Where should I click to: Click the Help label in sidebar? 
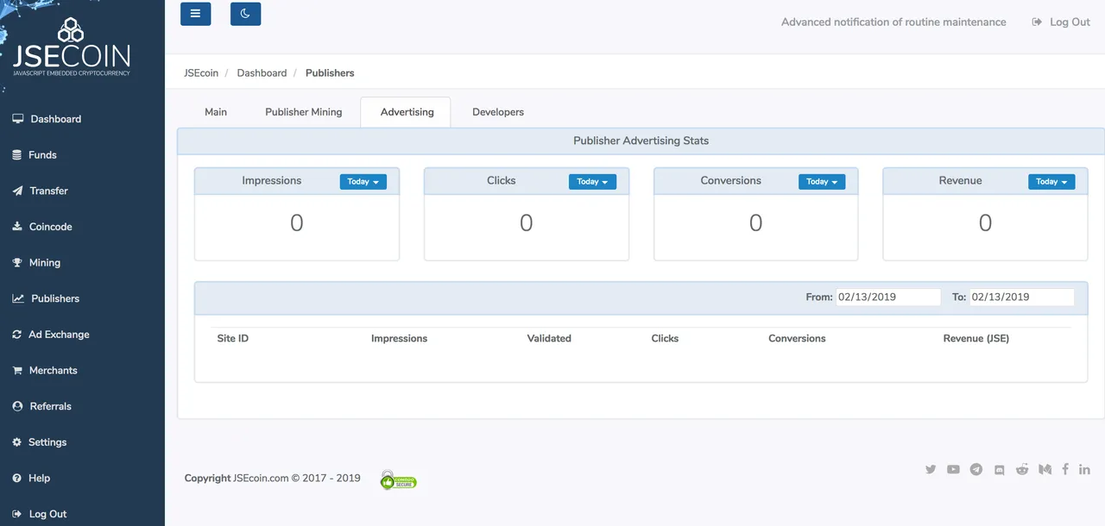coord(40,479)
